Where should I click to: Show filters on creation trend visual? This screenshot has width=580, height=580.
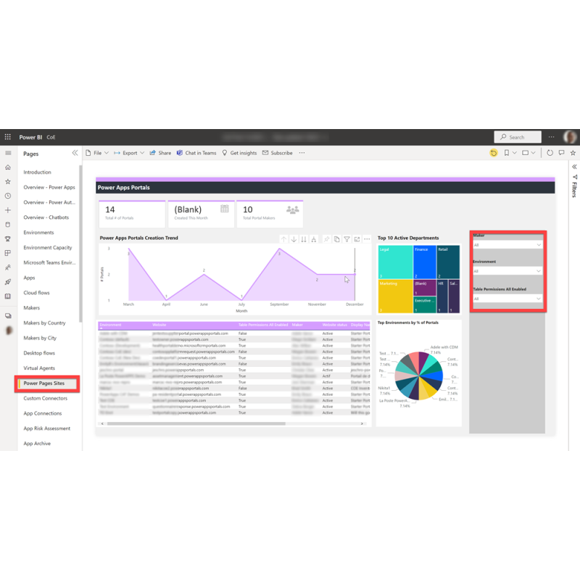[x=347, y=239]
